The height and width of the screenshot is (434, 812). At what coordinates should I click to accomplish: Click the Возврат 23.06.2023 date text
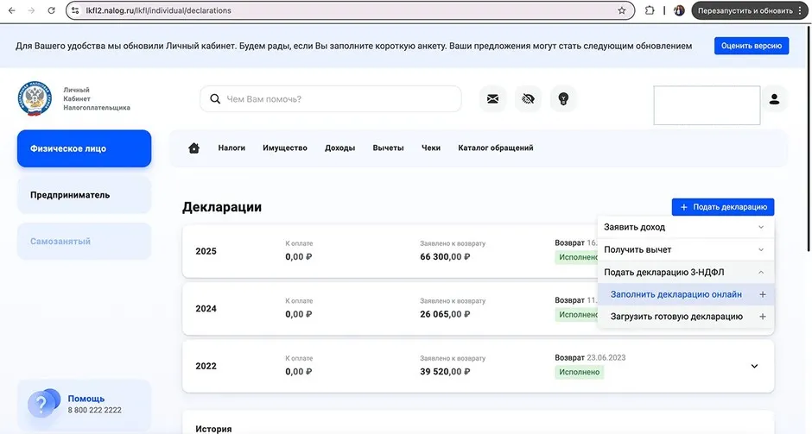590,357
